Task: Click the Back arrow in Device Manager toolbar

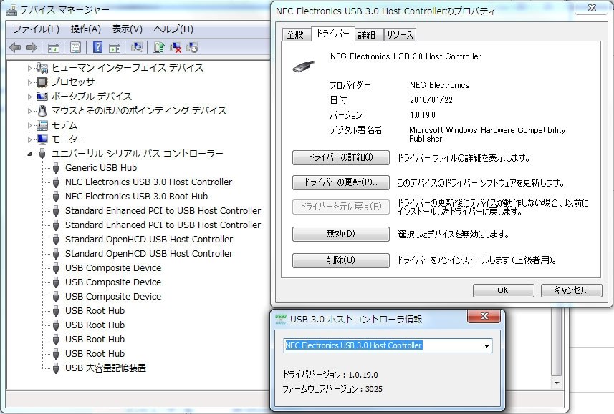Action: tap(15, 48)
